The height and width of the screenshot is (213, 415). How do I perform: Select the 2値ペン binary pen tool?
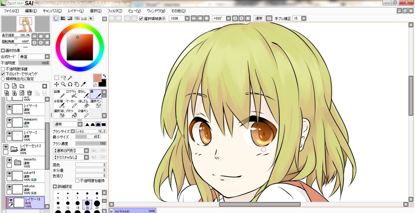pyautogui.click(x=83, y=113)
